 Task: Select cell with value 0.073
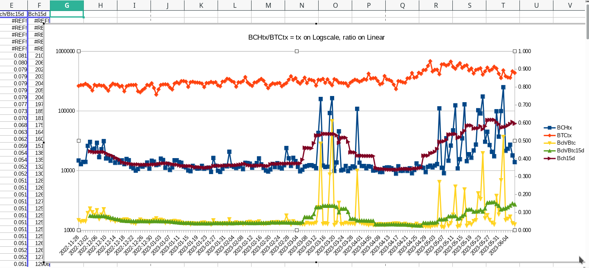click(x=13, y=111)
